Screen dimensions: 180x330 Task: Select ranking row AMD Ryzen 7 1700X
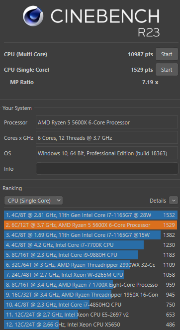point(90,285)
